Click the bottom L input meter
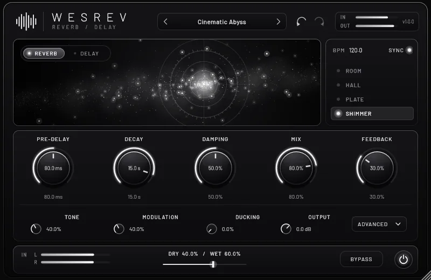 (75, 255)
